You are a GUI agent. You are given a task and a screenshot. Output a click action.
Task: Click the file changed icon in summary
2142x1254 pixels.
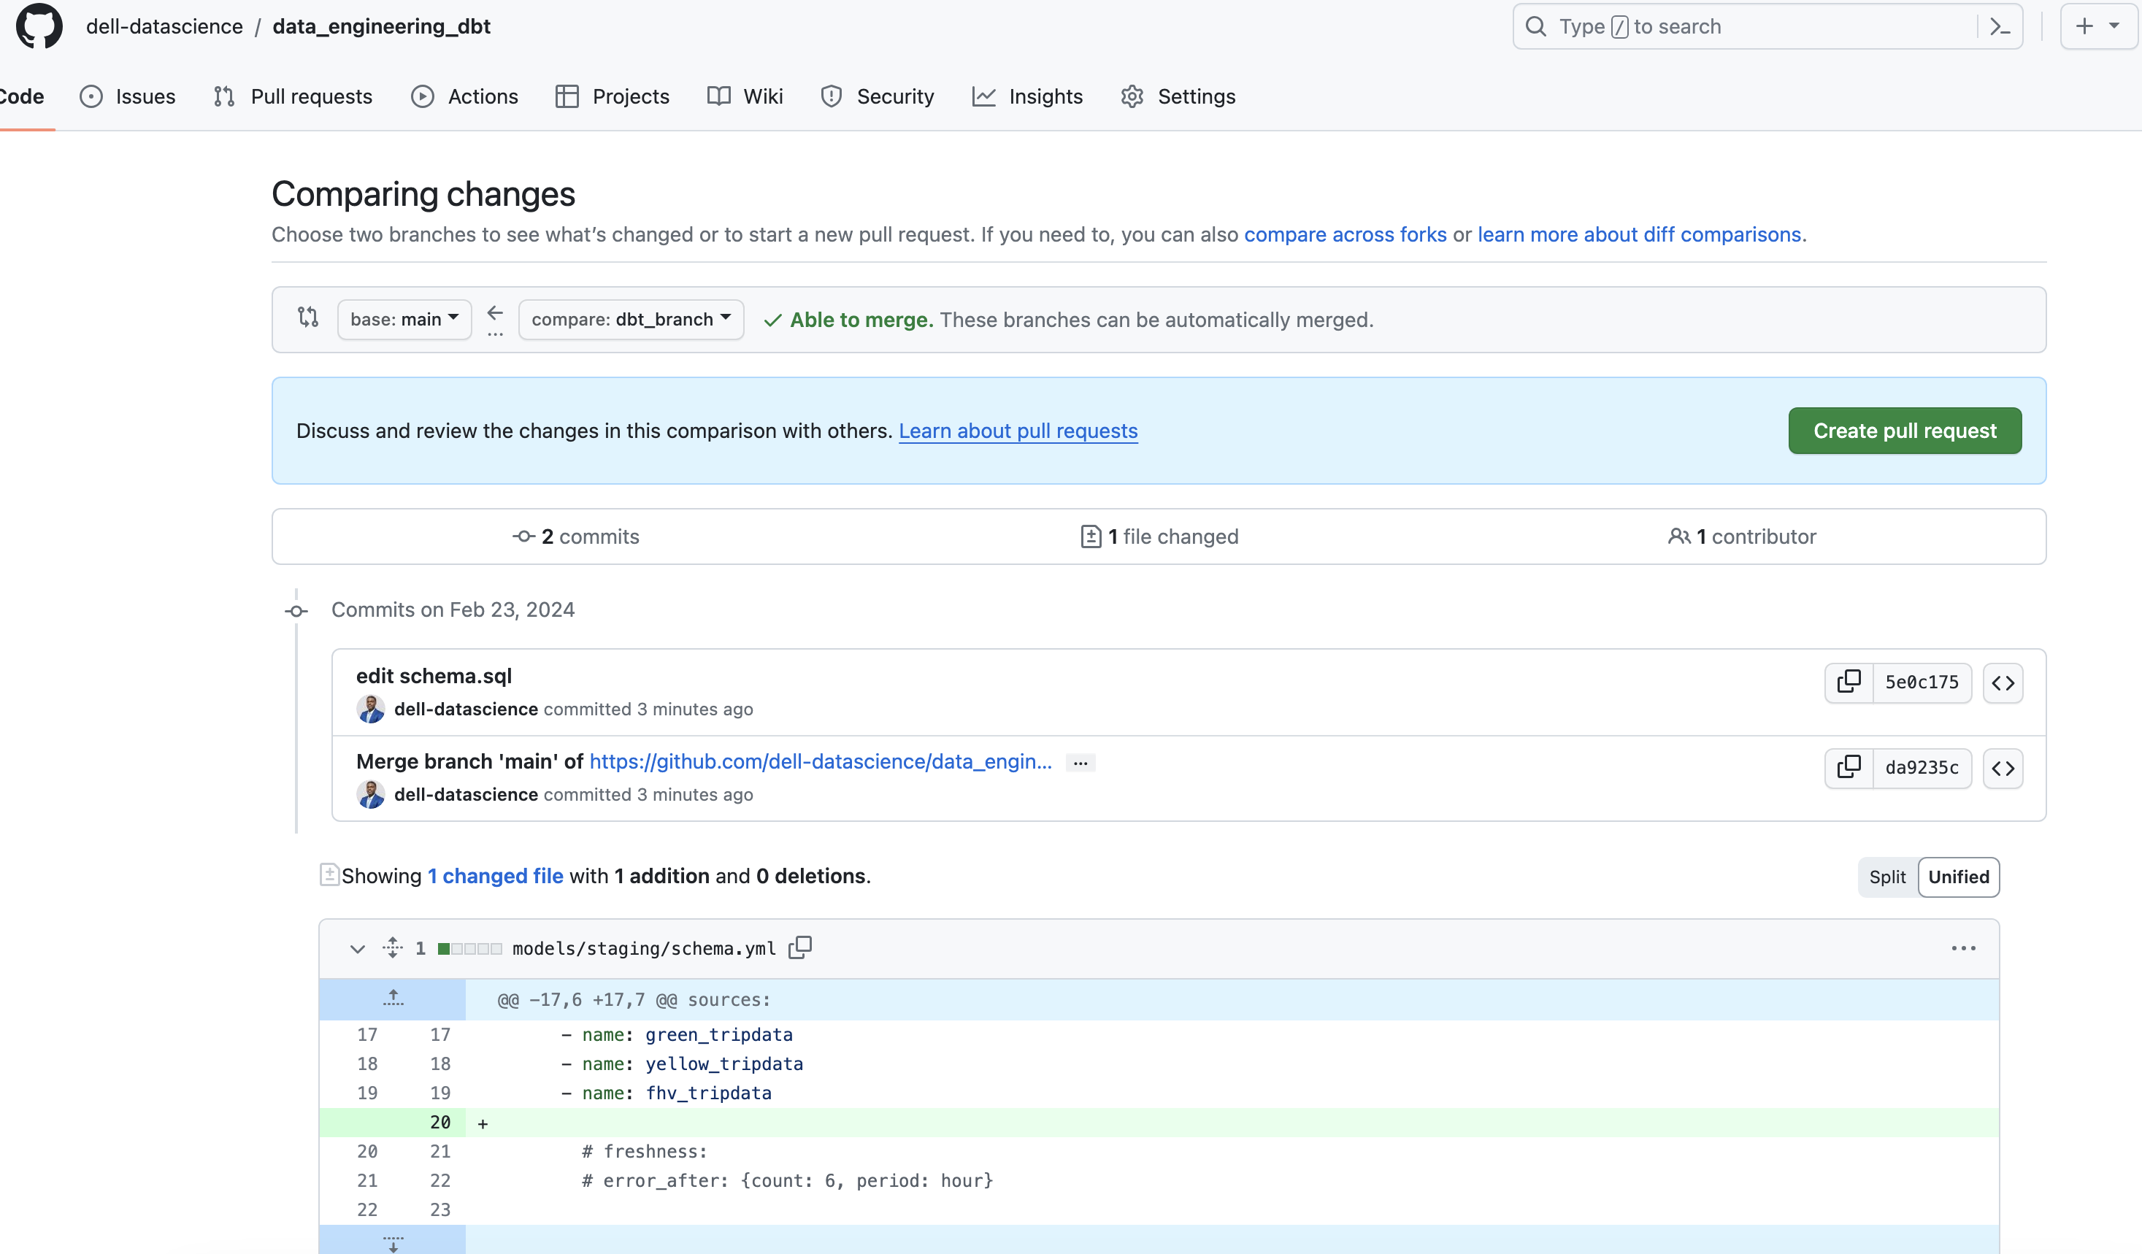tap(1091, 536)
